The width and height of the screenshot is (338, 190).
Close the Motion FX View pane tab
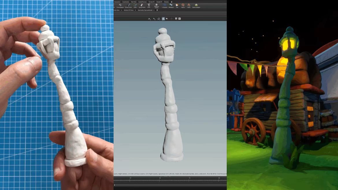(135, 10)
